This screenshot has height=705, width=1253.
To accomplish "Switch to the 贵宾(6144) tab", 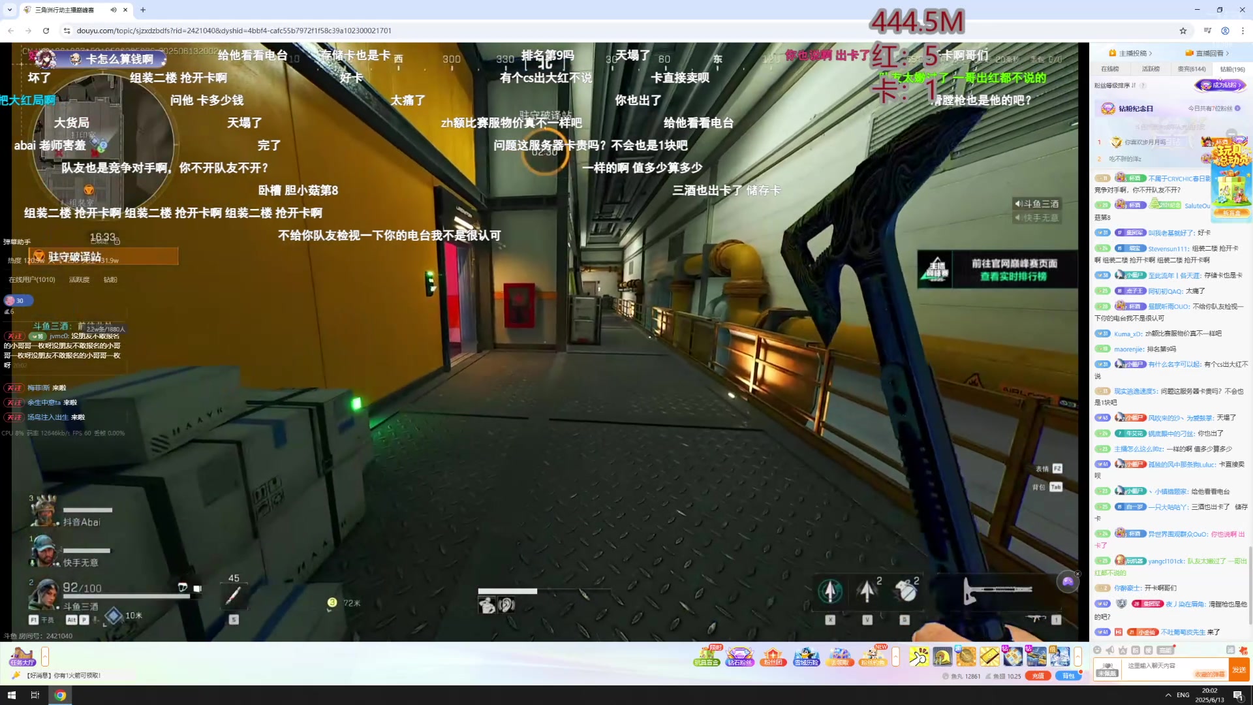I will (1192, 69).
